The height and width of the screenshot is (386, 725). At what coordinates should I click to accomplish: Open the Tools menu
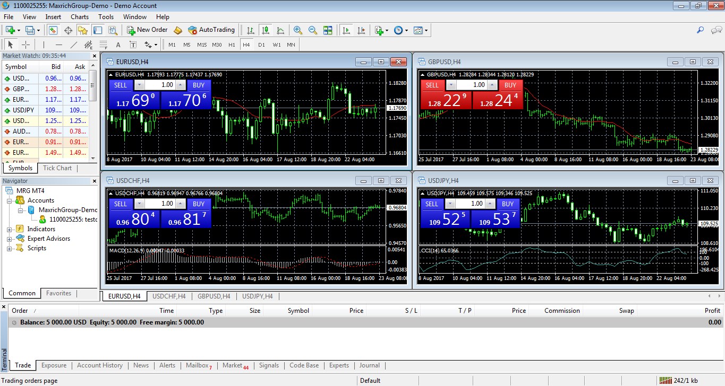click(x=106, y=17)
